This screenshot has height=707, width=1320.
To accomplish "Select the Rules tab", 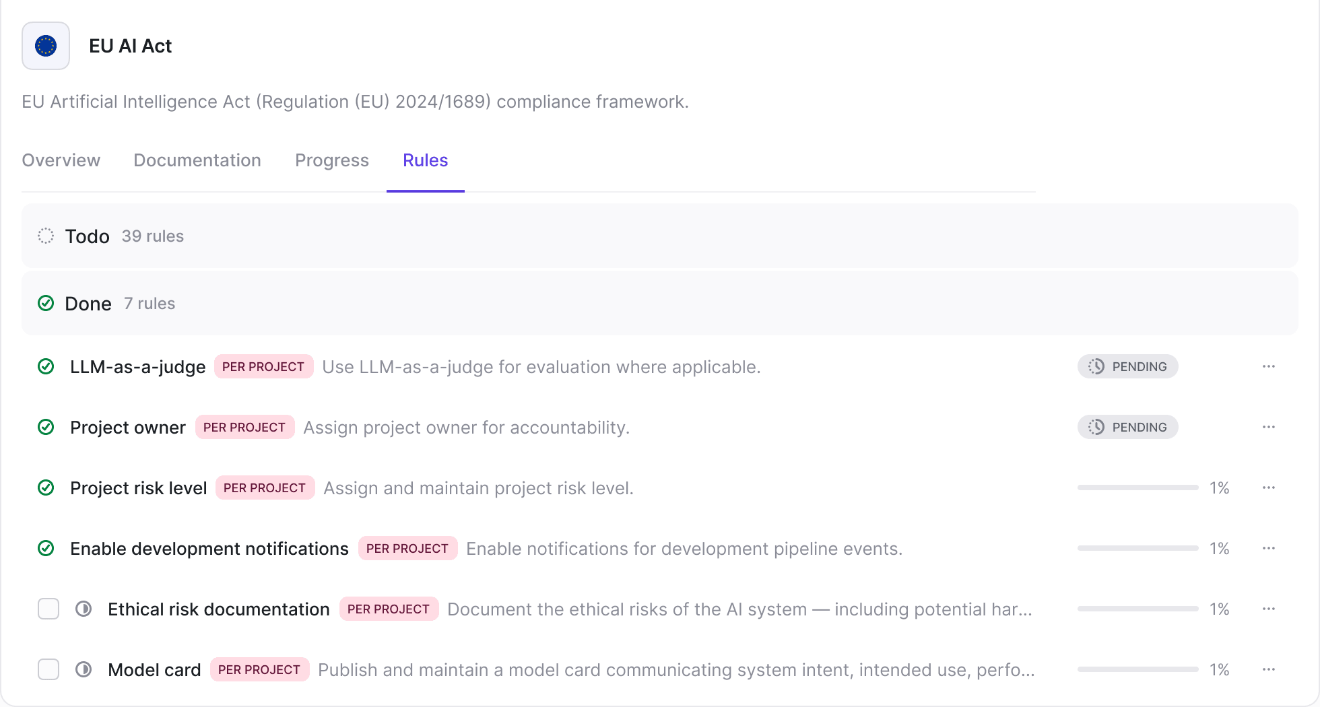I will 426,160.
